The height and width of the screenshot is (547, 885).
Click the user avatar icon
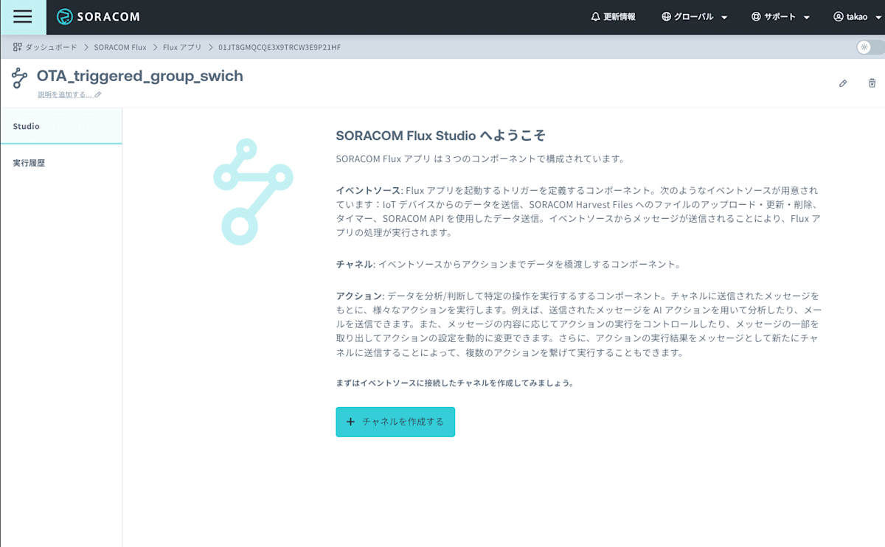pyautogui.click(x=838, y=17)
